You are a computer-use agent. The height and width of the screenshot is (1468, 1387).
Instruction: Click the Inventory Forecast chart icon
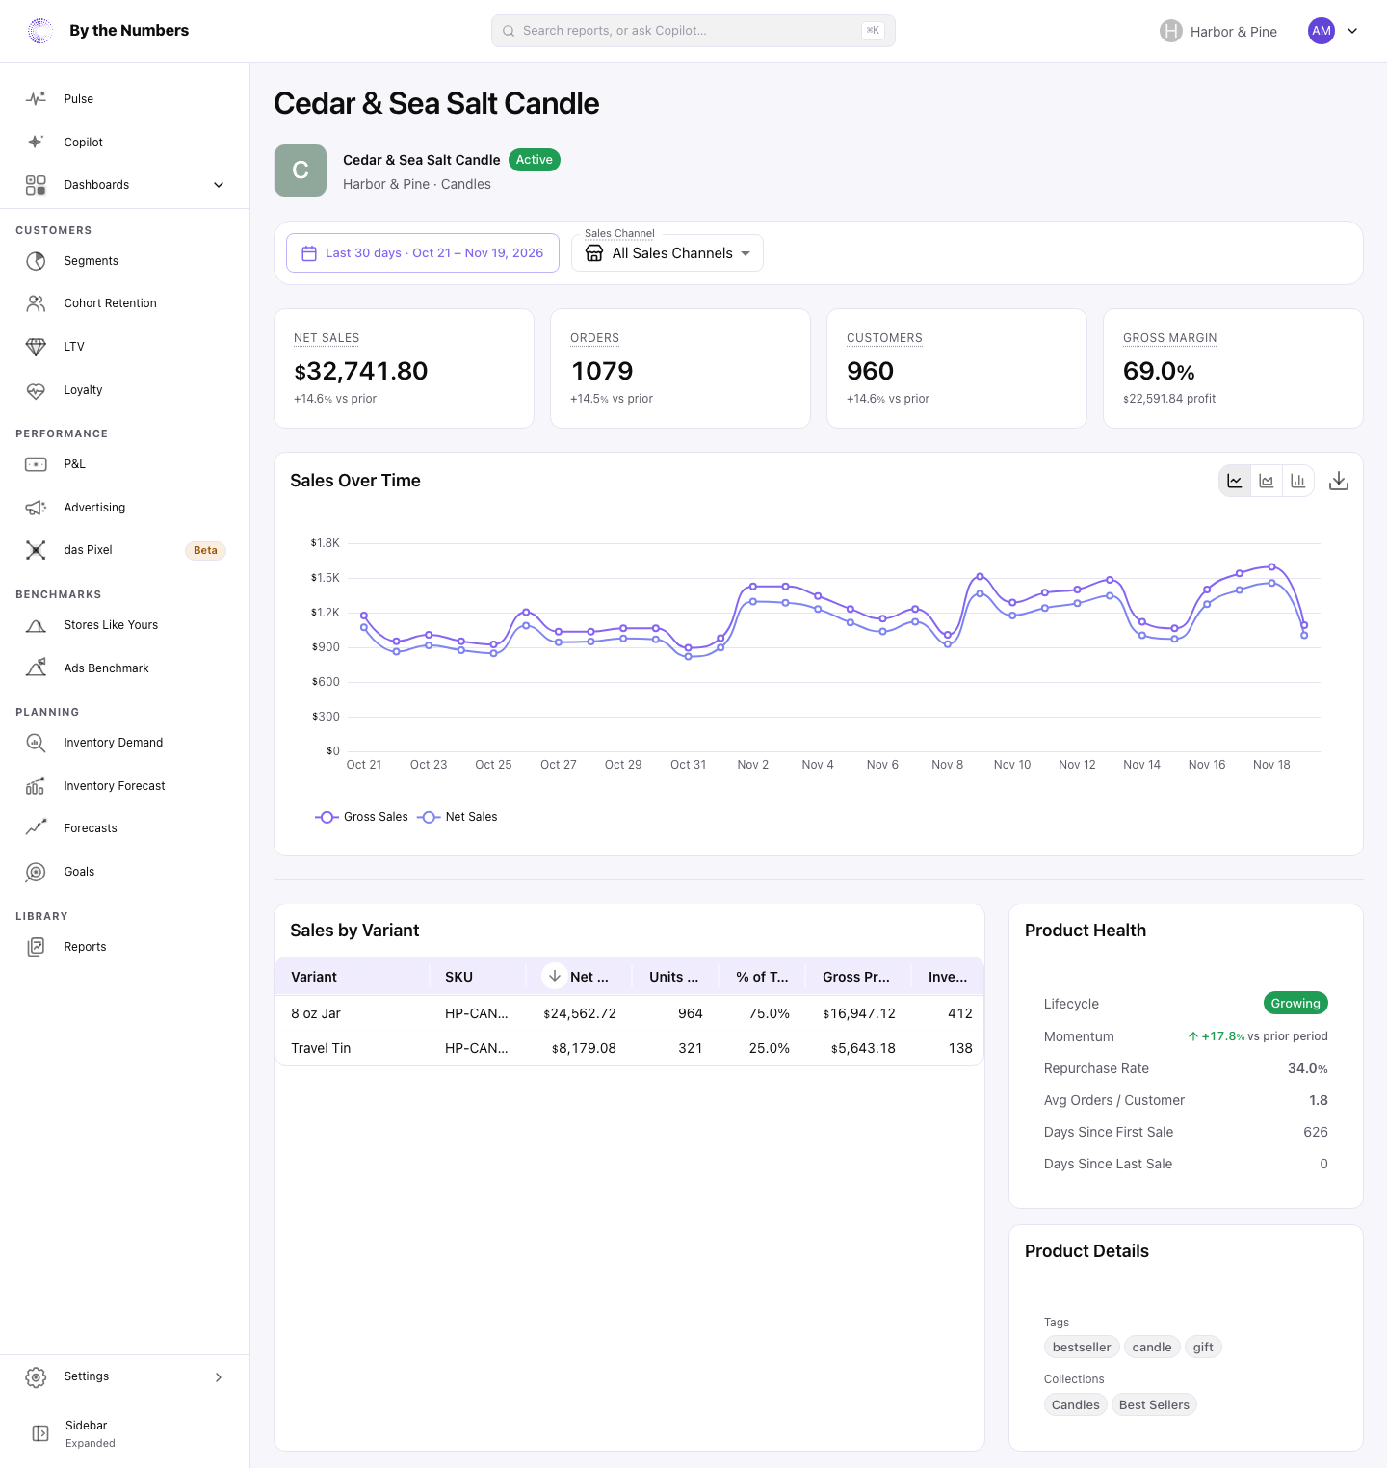tap(36, 786)
